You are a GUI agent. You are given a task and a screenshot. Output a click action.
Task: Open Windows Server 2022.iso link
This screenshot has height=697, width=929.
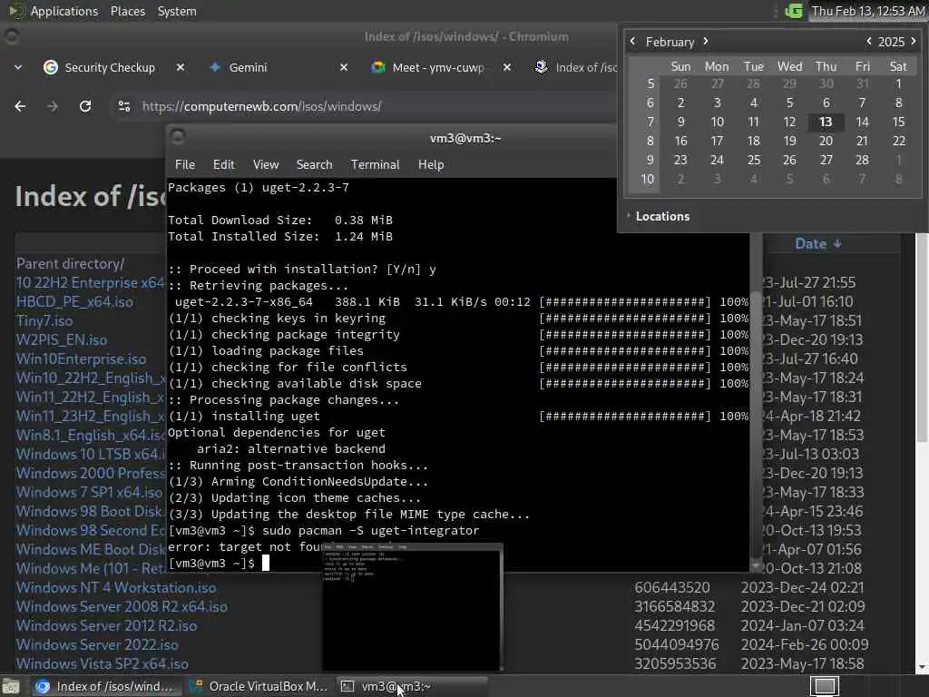click(x=97, y=644)
